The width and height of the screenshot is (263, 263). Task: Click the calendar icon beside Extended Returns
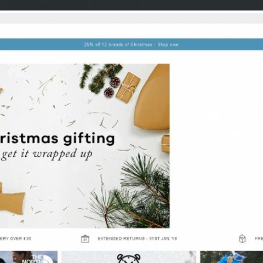(x=85, y=239)
